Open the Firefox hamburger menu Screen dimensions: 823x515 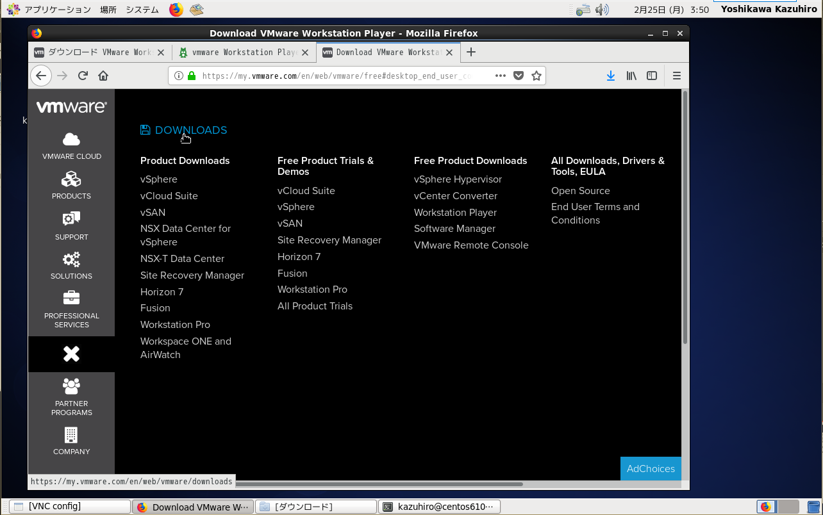(x=676, y=76)
